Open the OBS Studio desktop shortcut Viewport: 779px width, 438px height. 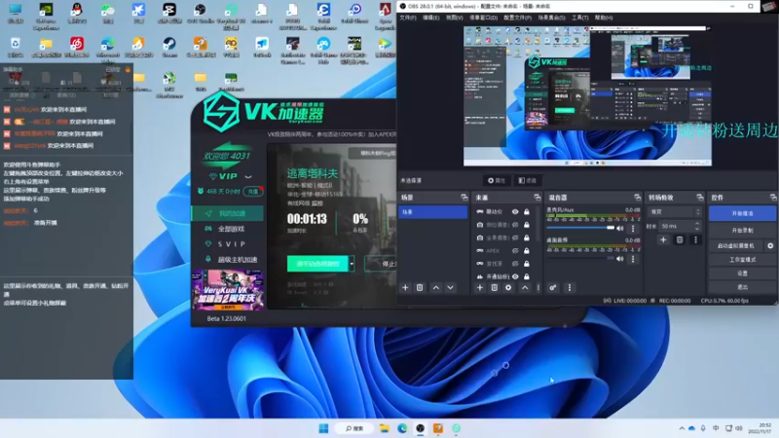201,14
